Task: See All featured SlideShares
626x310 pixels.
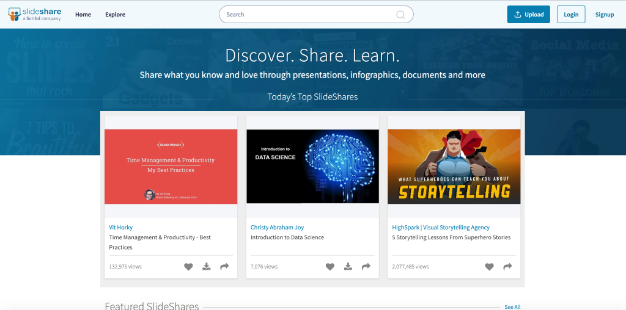Action: (512, 307)
